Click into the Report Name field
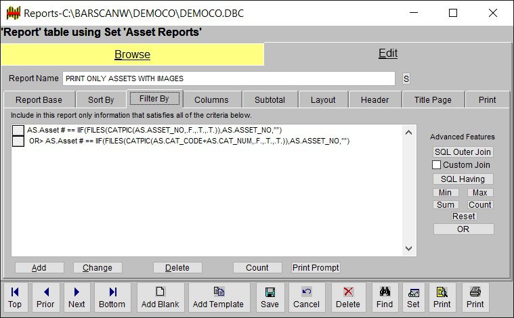Screen dimensions: 514x318 (x=229, y=78)
